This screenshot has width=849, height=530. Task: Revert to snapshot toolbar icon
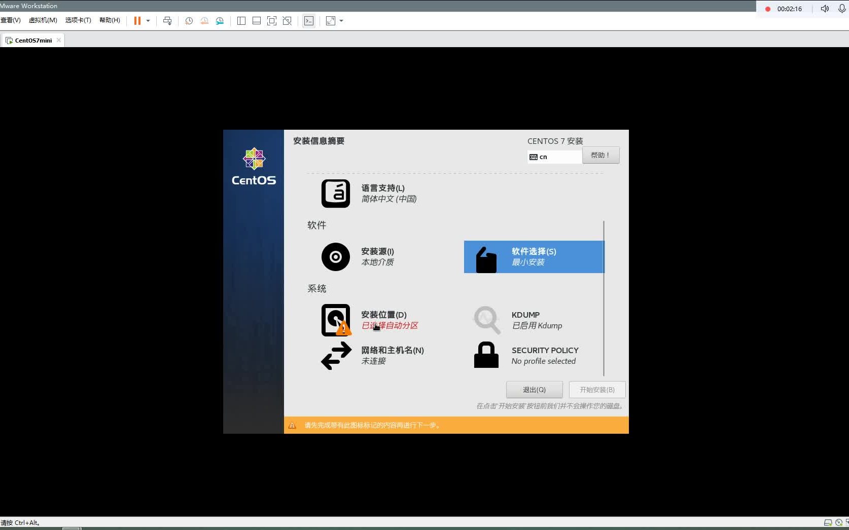tap(204, 21)
